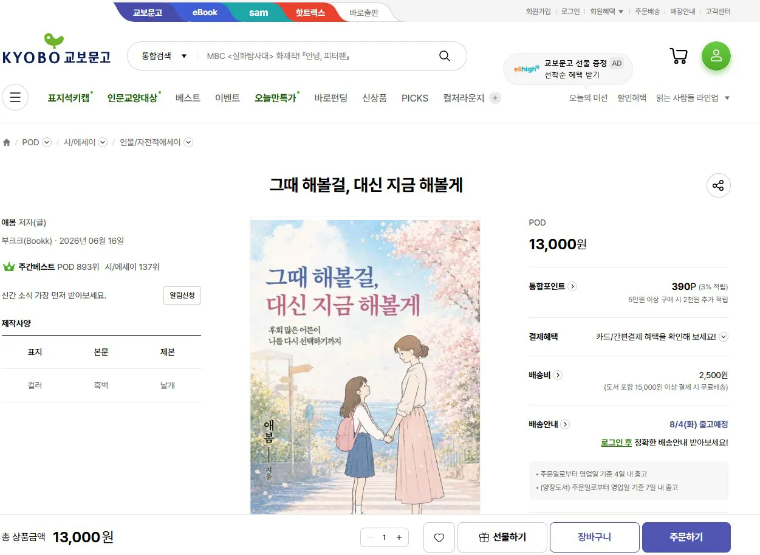Click the 고객센터 link
Image resolution: width=760 pixels, height=555 pixels.
[718, 12]
